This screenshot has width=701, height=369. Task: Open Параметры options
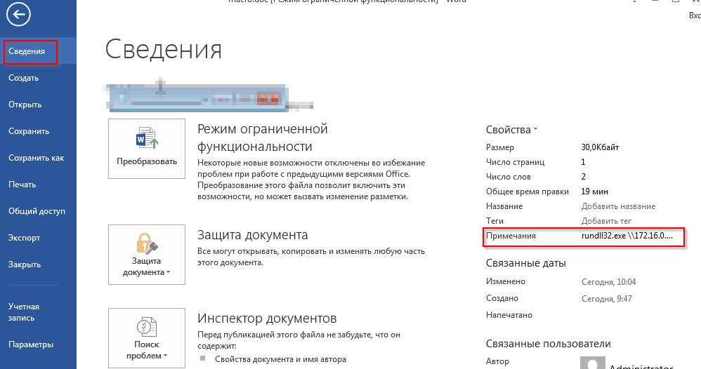tap(30, 344)
